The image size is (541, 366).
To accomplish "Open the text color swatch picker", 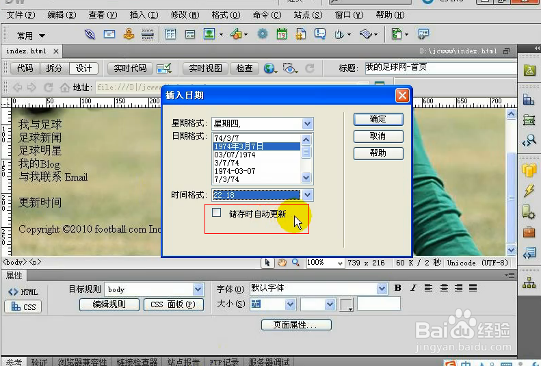I will (x=346, y=304).
